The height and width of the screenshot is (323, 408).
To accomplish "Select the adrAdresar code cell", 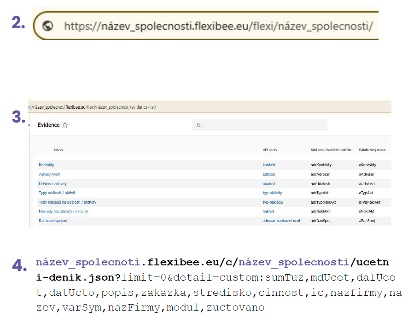I will tap(320, 174).
